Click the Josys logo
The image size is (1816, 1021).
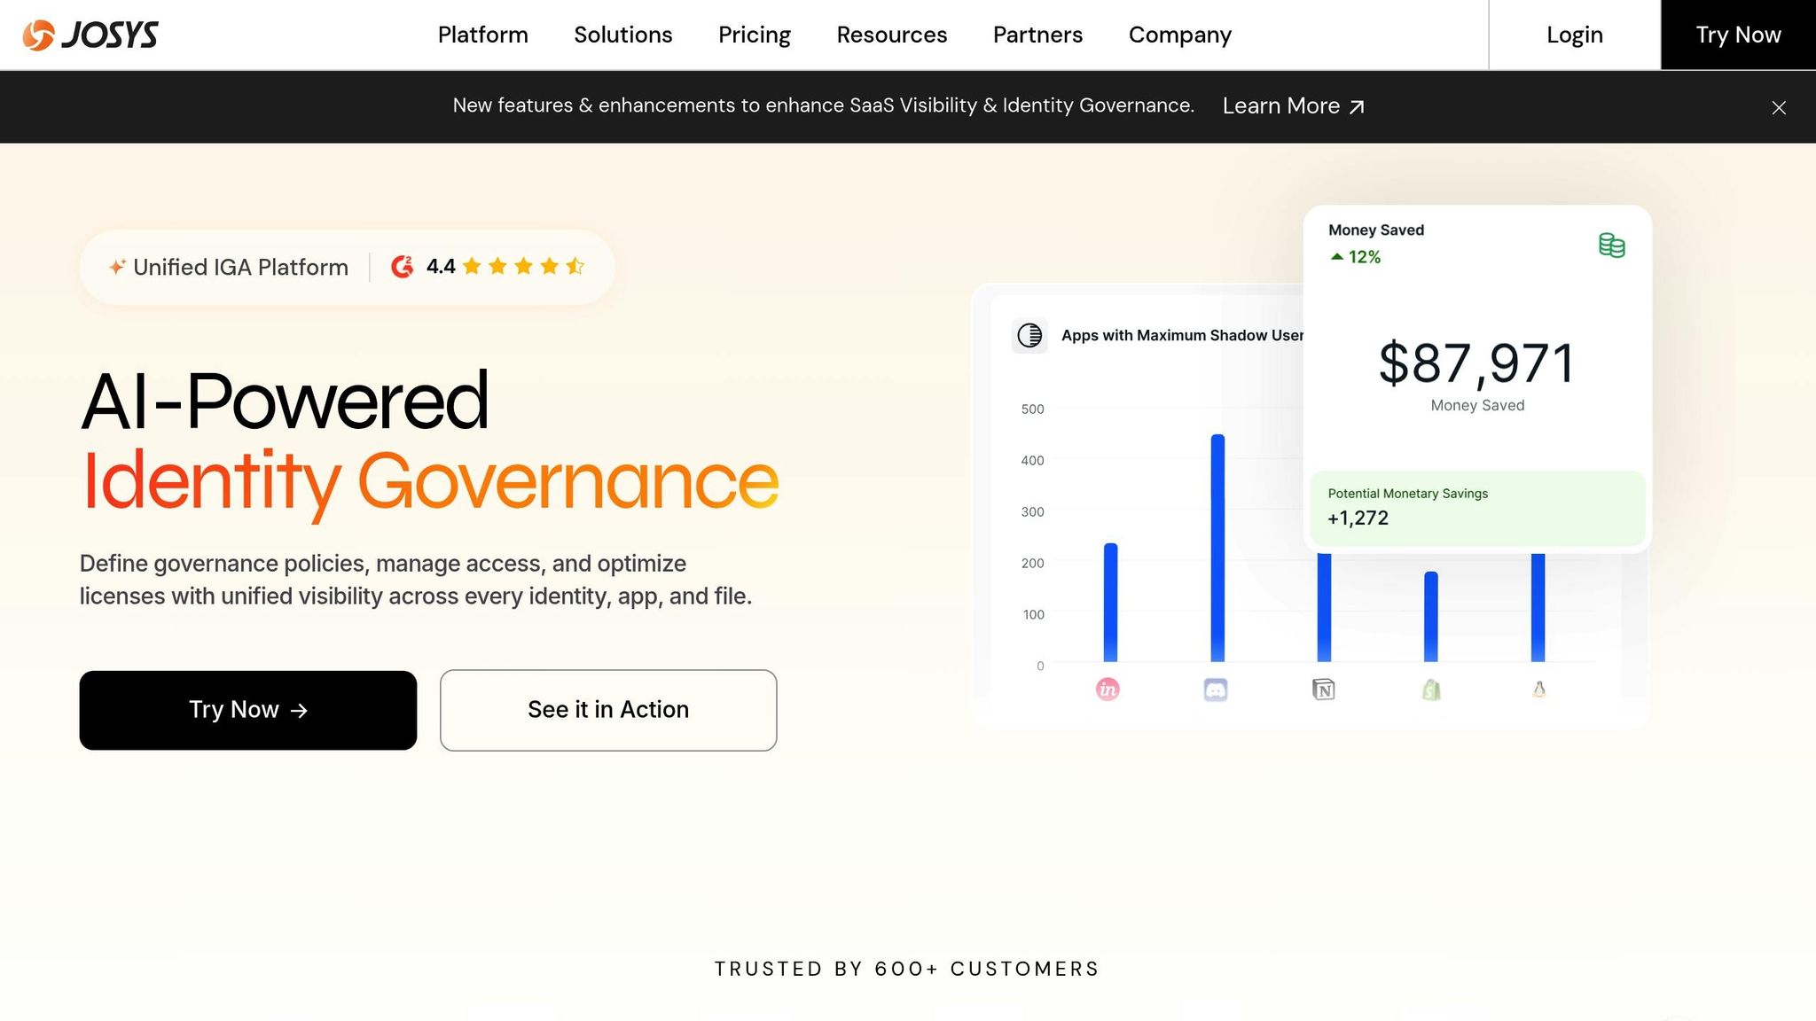coord(90,35)
